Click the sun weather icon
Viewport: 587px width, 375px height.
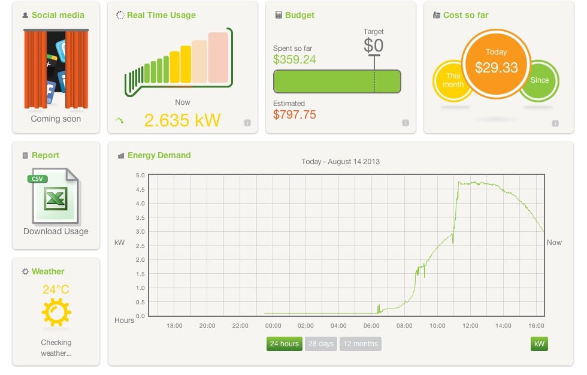[56, 313]
